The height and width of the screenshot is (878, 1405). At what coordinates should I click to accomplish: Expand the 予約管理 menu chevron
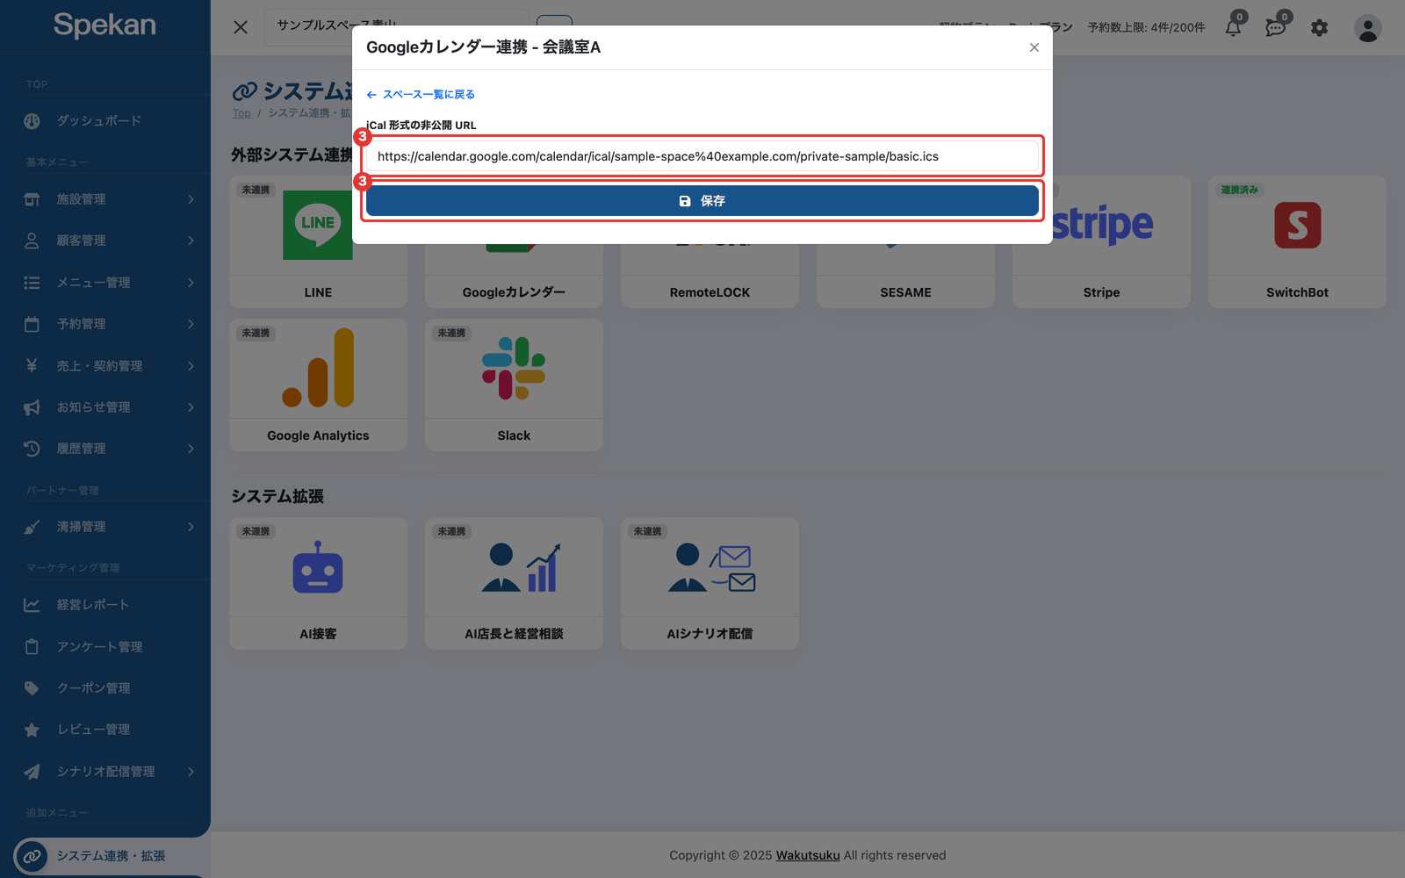(x=191, y=324)
